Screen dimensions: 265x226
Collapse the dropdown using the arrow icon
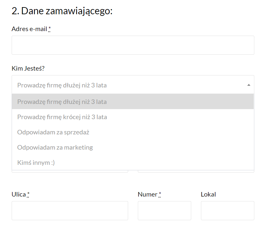[248, 85]
